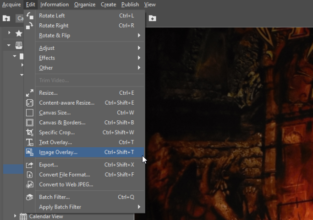
Task: Click the Convert File Format icon
Action: (x=30, y=175)
